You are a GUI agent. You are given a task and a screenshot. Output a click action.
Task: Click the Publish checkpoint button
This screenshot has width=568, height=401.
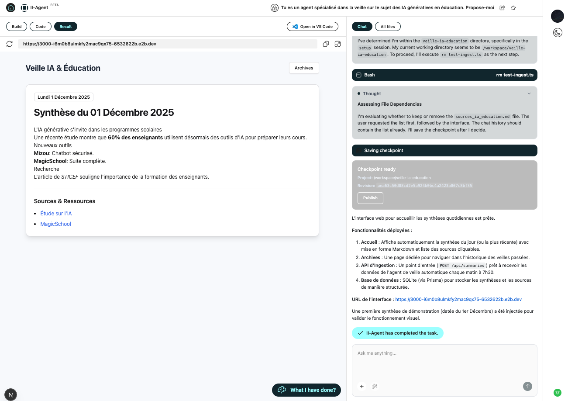pyautogui.click(x=370, y=198)
